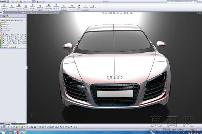Image resolution: width=202 pixels, height=134 pixels.
Task: Expand Insérer des composants dropdown arrow
Action: pyautogui.click(x=4, y=10)
